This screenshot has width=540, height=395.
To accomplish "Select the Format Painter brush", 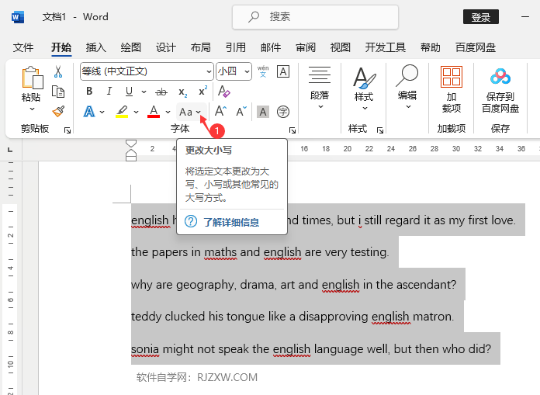I will [58, 111].
